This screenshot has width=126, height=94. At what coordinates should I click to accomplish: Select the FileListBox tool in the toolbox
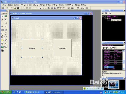click(6, 40)
